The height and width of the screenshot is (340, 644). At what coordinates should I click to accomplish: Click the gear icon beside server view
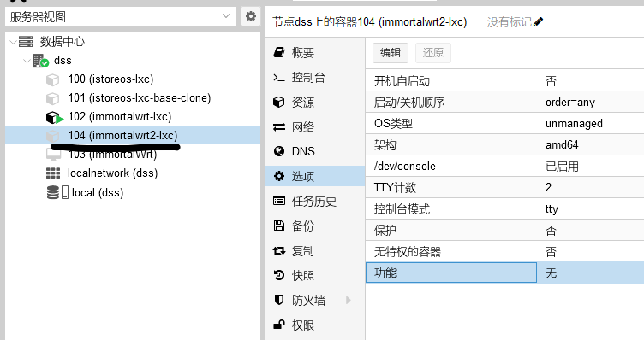(x=251, y=16)
